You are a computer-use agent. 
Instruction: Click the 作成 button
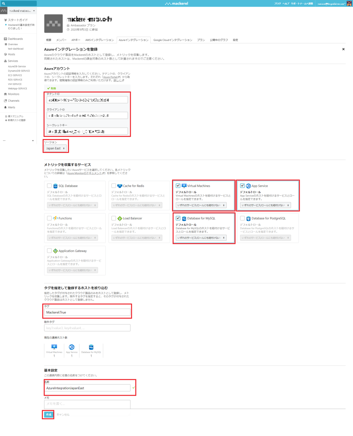pos(49,415)
